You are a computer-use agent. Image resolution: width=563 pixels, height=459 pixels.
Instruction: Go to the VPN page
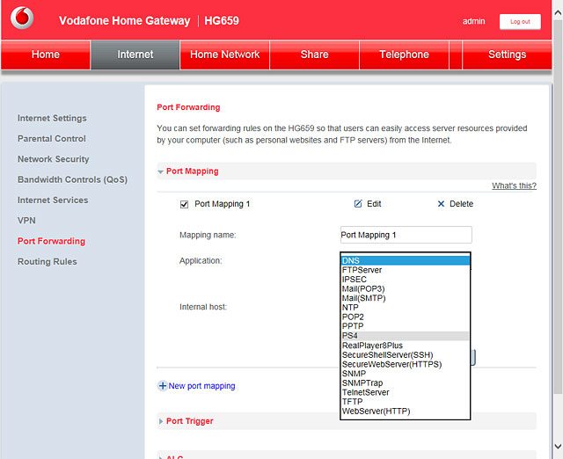(26, 221)
